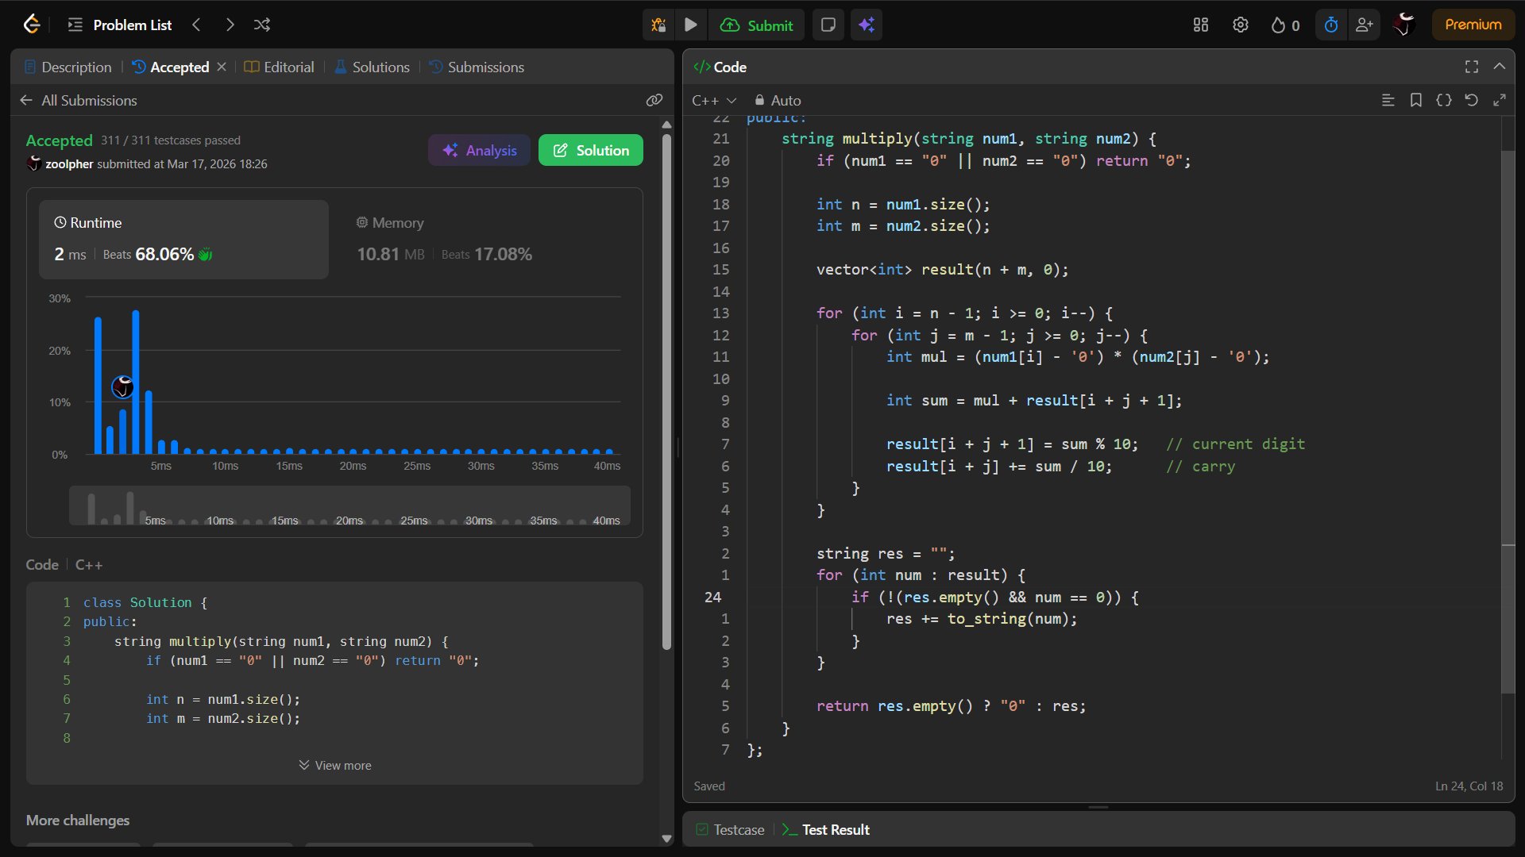The width and height of the screenshot is (1525, 857).
Task: Open the layout grid icon
Action: click(x=1201, y=25)
